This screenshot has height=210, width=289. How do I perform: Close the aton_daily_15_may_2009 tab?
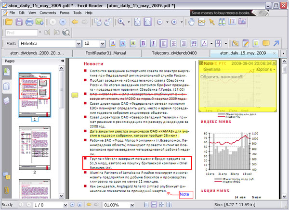pyautogui.click(x=274, y=53)
